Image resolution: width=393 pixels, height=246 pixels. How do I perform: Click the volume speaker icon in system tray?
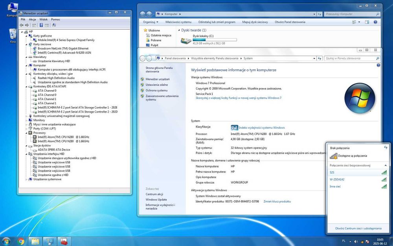click(x=356, y=242)
